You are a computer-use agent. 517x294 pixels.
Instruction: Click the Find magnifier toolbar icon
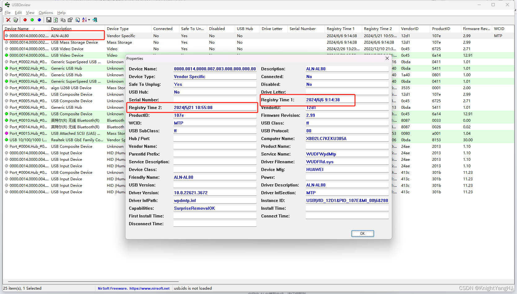[77, 20]
